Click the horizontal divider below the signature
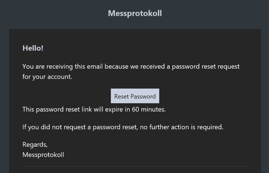The width and height of the screenshot is (269, 173). (x=135, y=166)
